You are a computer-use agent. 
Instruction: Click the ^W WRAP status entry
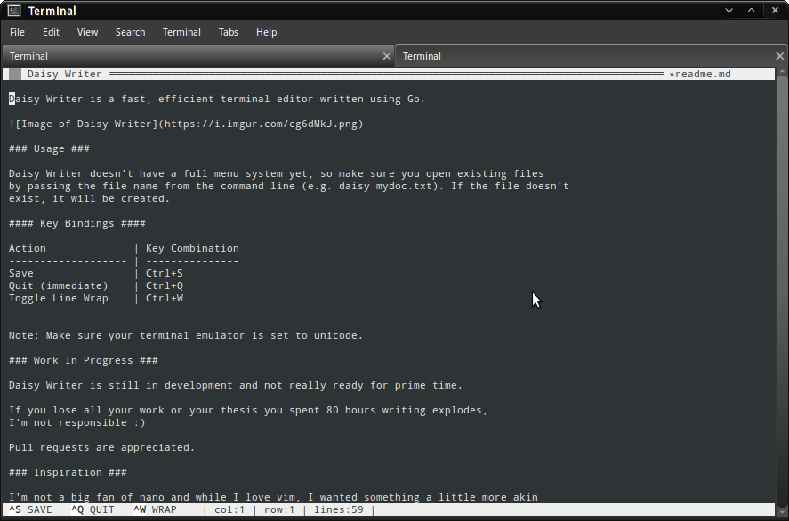pyautogui.click(x=155, y=509)
